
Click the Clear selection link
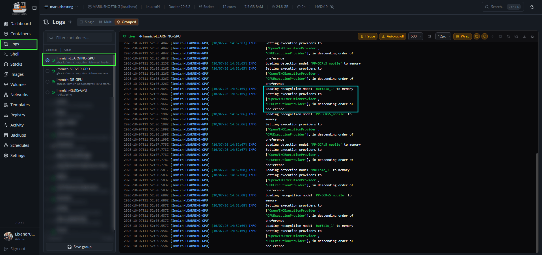[x=68, y=50]
